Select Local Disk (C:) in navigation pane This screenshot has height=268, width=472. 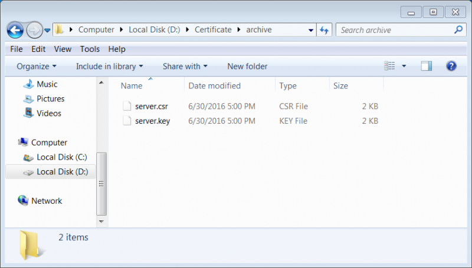(x=55, y=157)
